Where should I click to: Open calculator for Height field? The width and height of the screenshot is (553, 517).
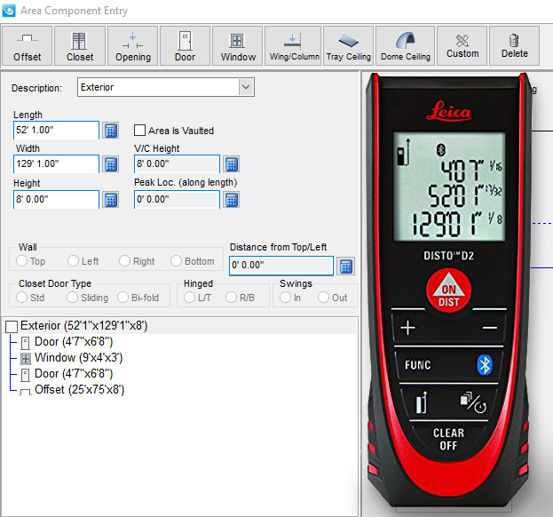pos(110,200)
